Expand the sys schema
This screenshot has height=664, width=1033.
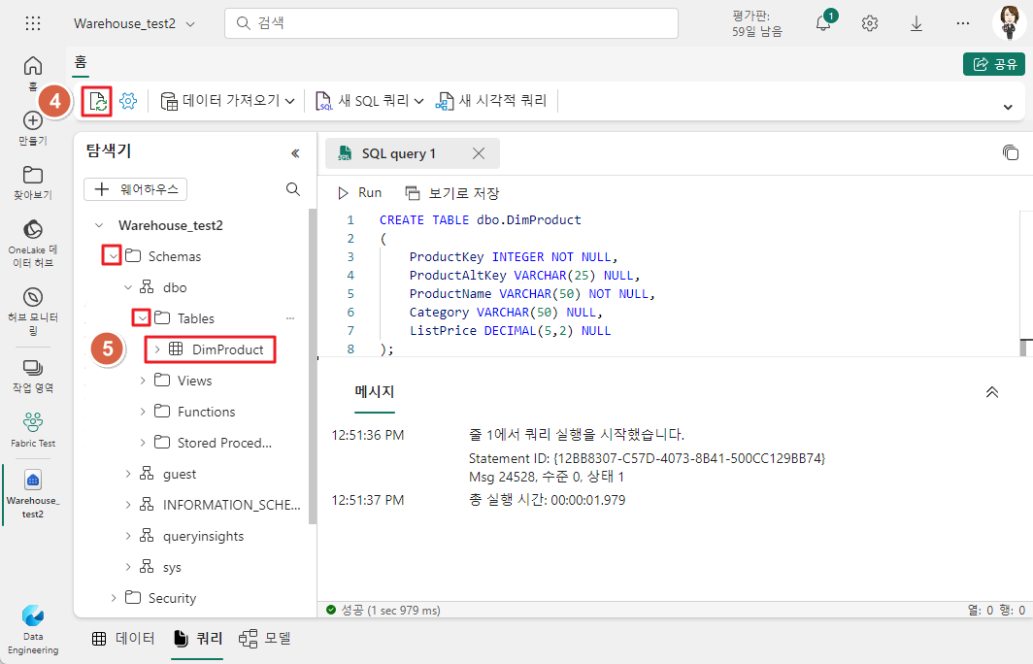coord(128,567)
